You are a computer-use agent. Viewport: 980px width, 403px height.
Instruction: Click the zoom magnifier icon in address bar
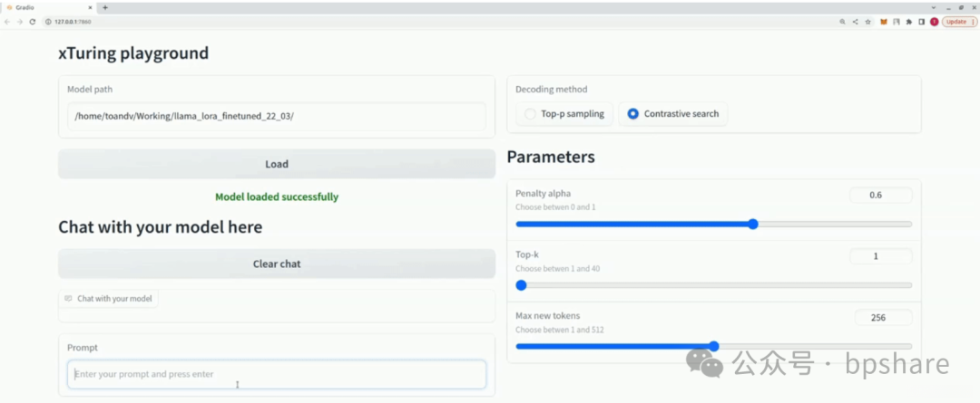[842, 21]
